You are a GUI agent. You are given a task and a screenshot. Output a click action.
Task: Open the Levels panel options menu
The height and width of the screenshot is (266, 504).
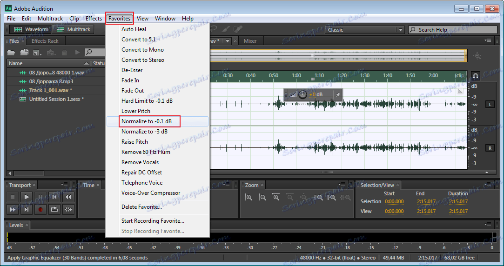[488, 225]
